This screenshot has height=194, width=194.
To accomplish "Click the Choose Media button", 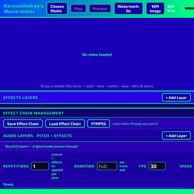I will tap(57, 8).
